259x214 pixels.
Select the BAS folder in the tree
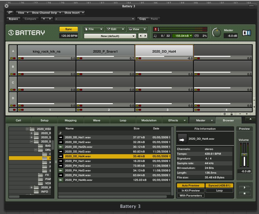tap(48, 146)
